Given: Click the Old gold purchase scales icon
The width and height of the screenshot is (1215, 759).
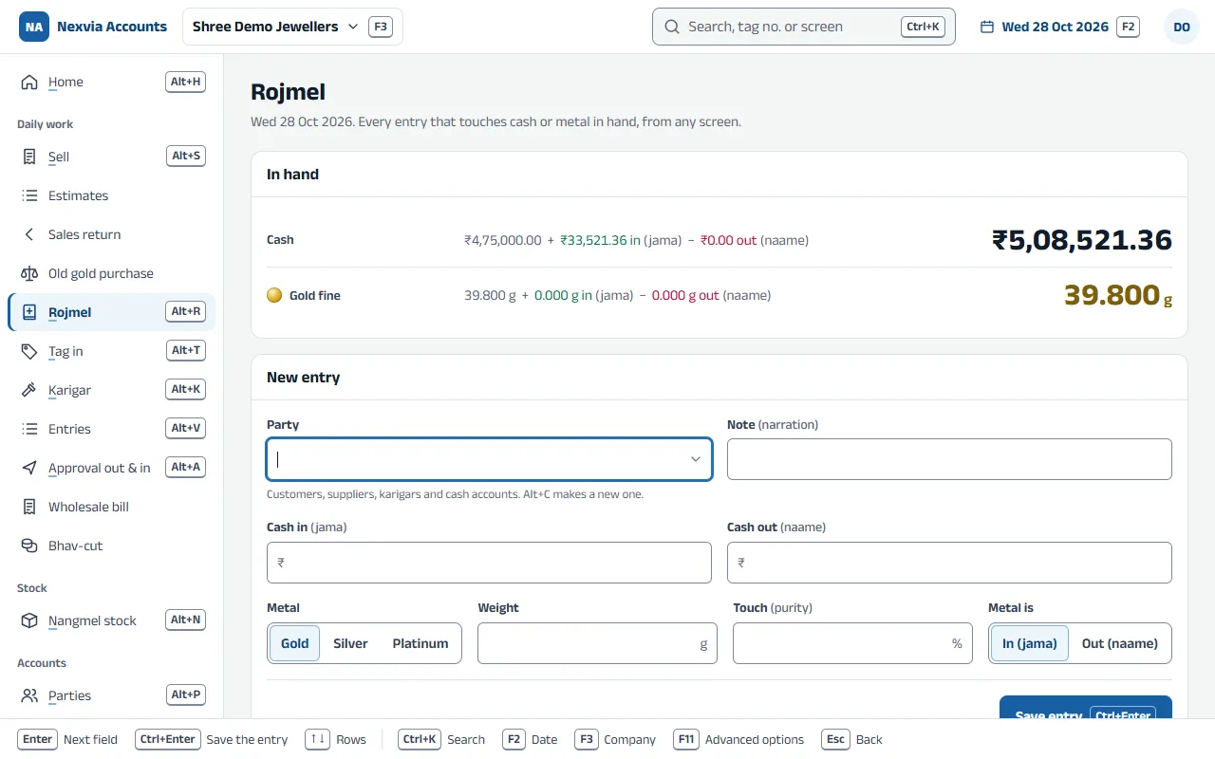Looking at the screenshot, I should coord(29,273).
